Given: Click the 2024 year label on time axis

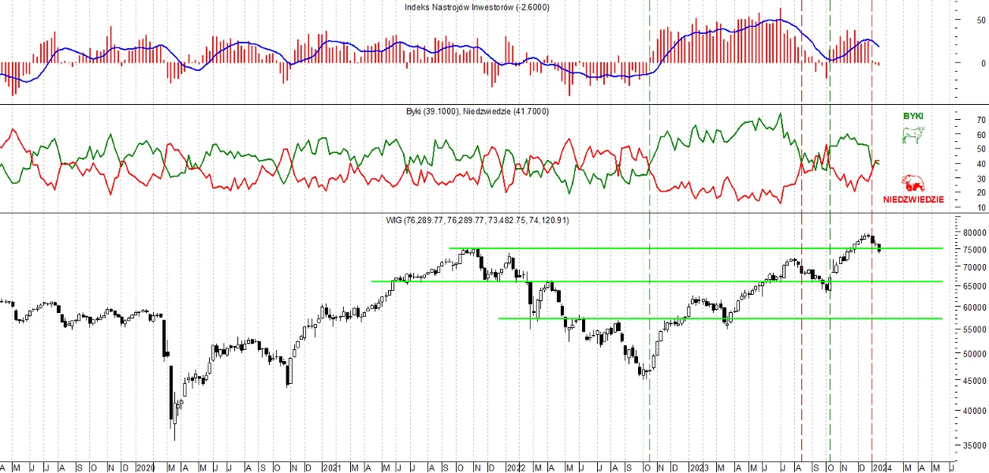Looking at the screenshot, I should point(881,467).
